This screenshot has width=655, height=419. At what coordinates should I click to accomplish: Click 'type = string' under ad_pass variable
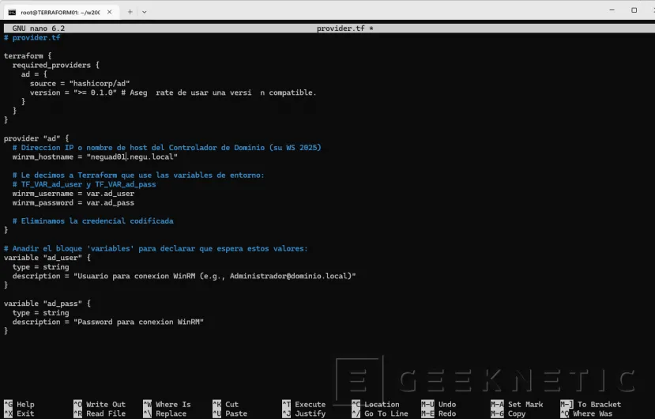pyautogui.click(x=40, y=312)
